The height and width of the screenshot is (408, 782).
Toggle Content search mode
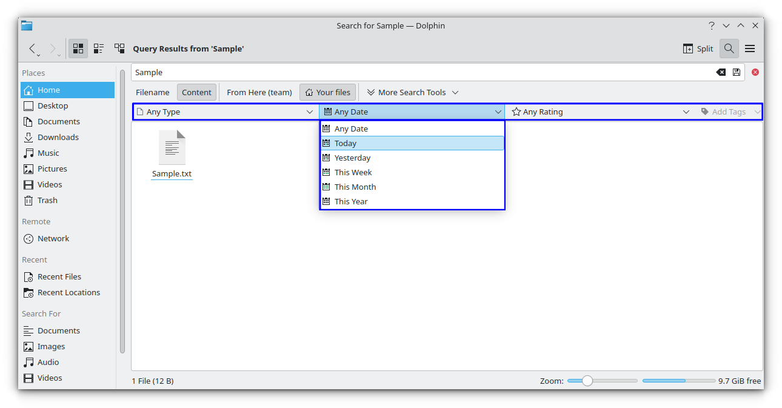click(x=196, y=92)
